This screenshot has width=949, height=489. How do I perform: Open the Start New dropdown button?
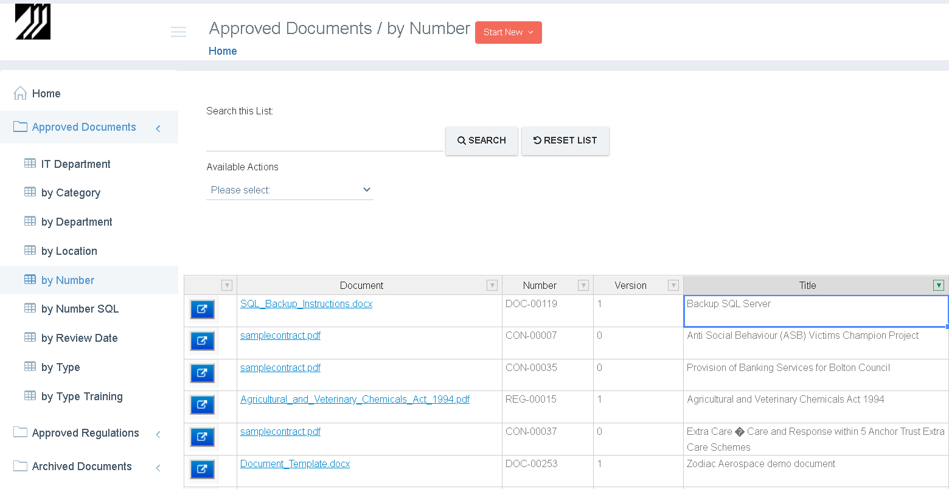509,32
